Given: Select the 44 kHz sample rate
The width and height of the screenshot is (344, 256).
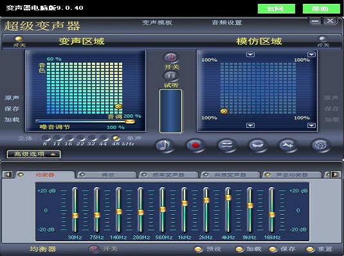Looking at the screenshot, I should (104, 138).
